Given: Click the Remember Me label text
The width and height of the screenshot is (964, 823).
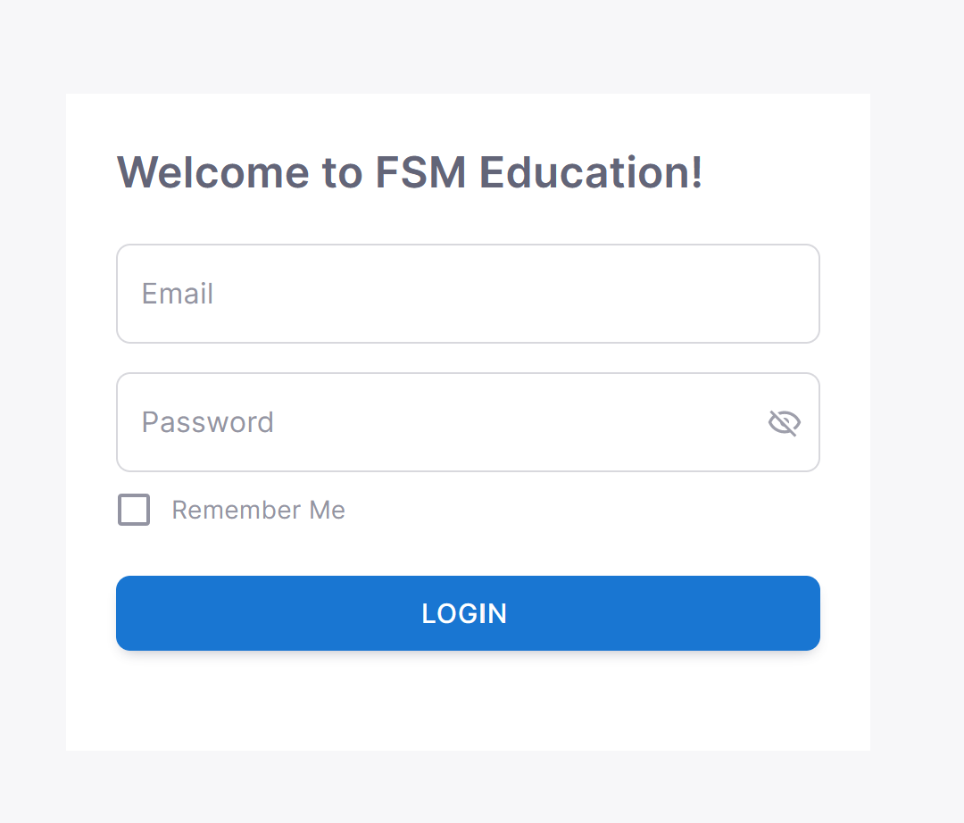Looking at the screenshot, I should coord(258,510).
